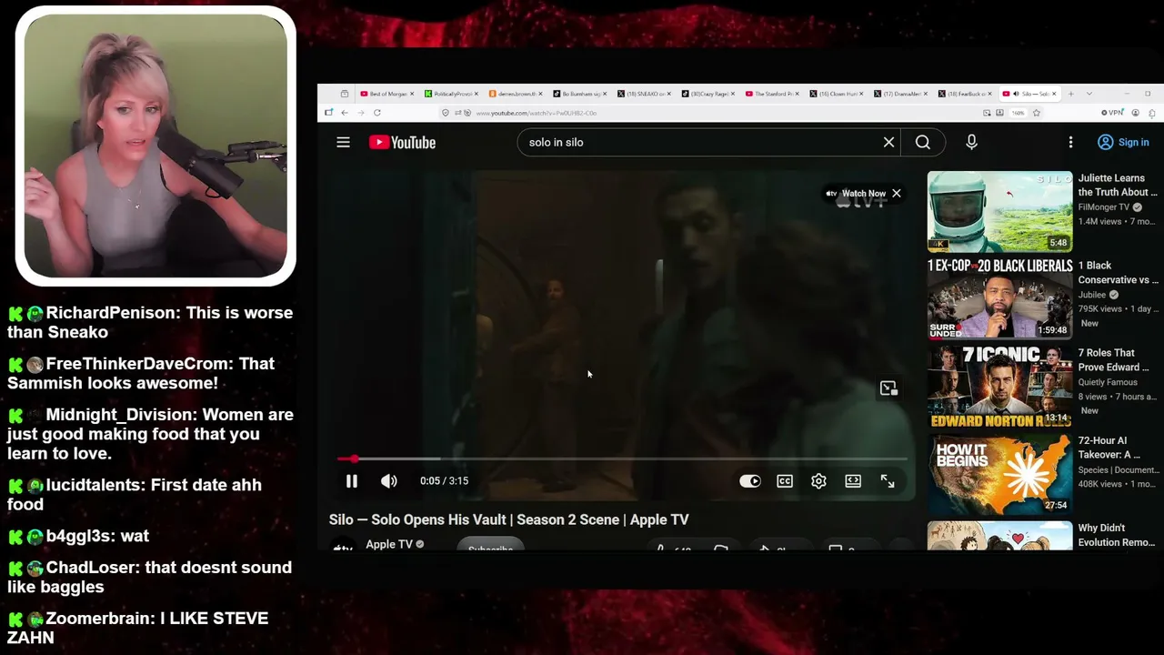Click the Sign in button
The height and width of the screenshot is (655, 1164).
point(1123,142)
